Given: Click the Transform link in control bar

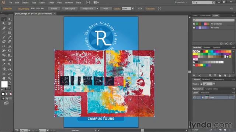Looking at the screenshot, I should point(150,9).
